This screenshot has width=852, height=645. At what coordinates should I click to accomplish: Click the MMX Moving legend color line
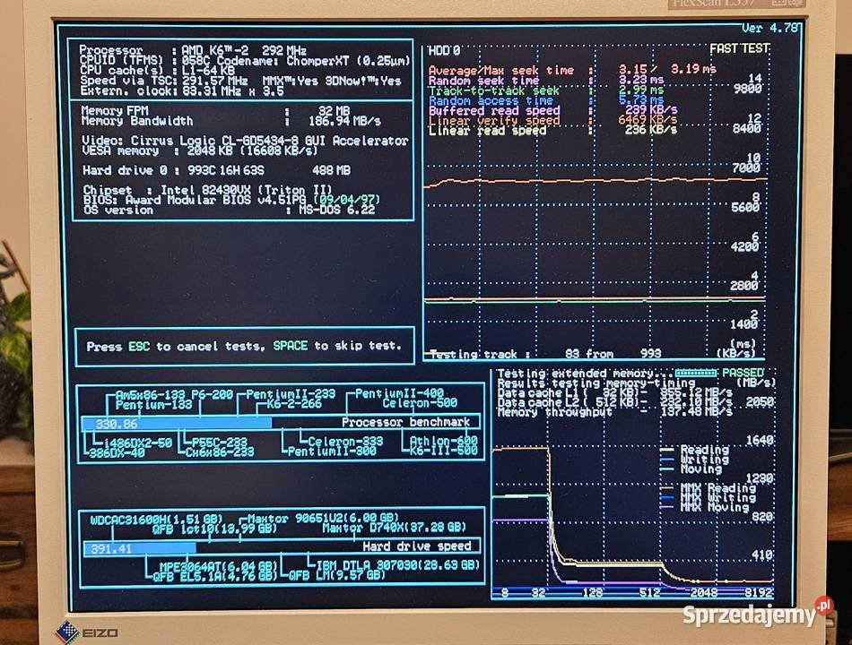click(666, 507)
